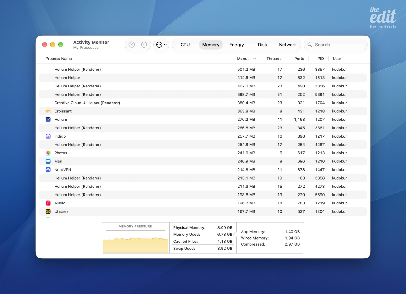
Task: Click the yellow minimize window button
Action: tap(52, 45)
